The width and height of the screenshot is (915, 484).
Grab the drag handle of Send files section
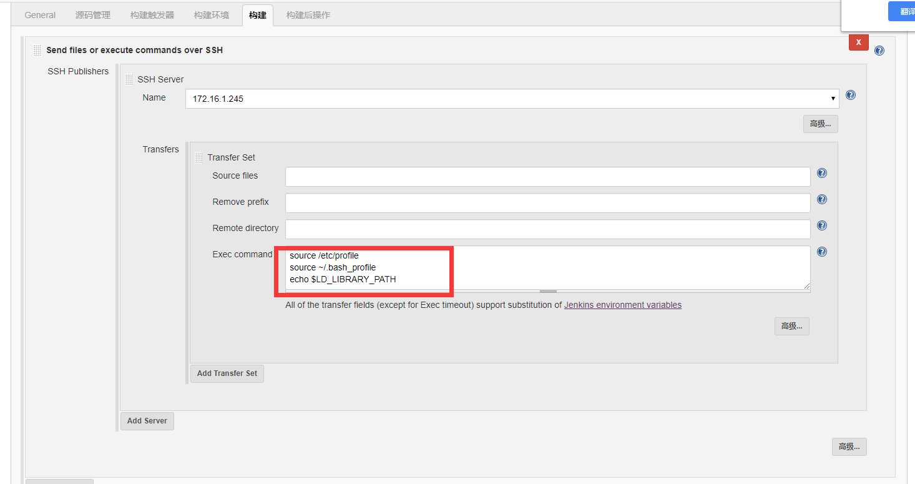pyautogui.click(x=37, y=50)
